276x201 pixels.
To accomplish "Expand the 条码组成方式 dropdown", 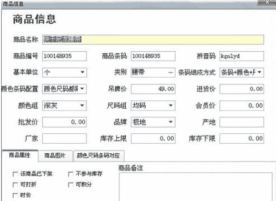I will point(259,72).
